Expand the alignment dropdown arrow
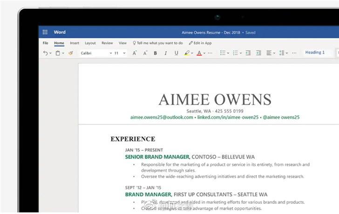Image resolution: width=339 pixels, height=214 pixels. coord(274,53)
